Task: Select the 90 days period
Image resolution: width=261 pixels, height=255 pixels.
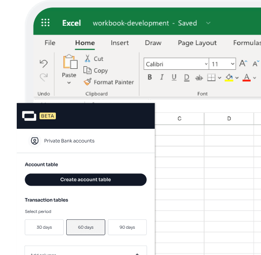Action: pos(127,227)
